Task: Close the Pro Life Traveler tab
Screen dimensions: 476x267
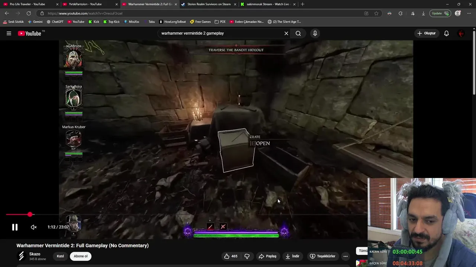Action: [x=57, y=4]
